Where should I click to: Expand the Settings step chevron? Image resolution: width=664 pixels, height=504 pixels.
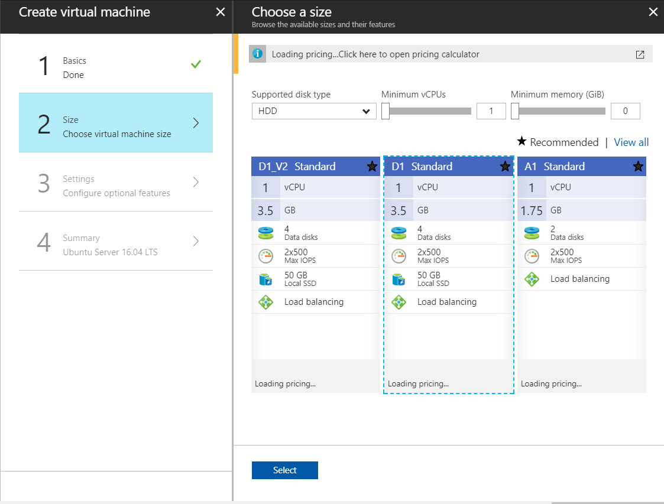196,182
